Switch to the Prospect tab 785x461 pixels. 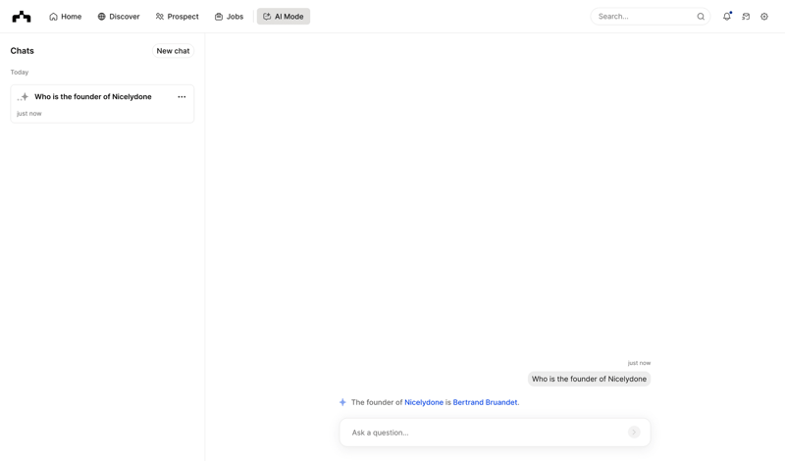tap(177, 17)
